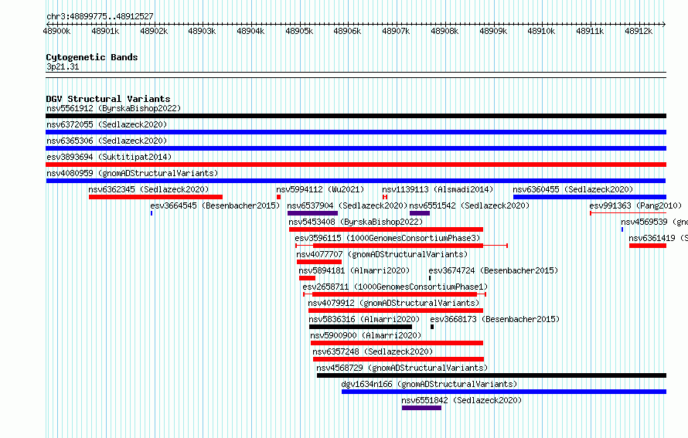Image resolution: width=688 pixels, height=438 pixels.
Task: Click the black nsv5836316 variant bar
Action: pos(361,327)
